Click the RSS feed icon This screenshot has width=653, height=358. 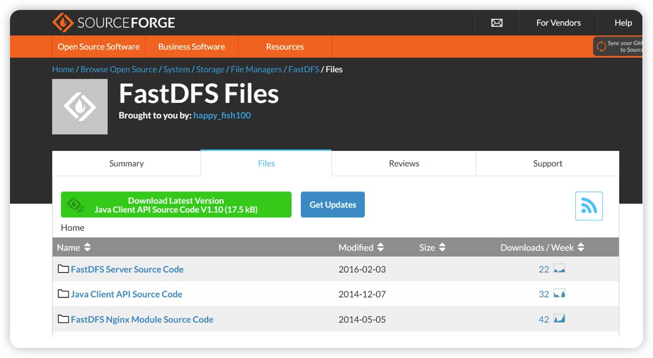coord(589,206)
